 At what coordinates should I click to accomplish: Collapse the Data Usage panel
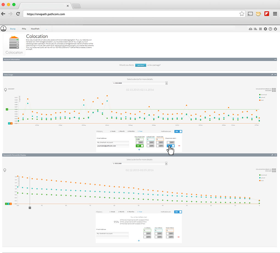pos(275,75)
